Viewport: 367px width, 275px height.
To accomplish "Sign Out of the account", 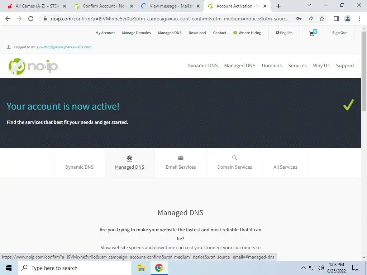I will pyautogui.click(x=339, y=33).
